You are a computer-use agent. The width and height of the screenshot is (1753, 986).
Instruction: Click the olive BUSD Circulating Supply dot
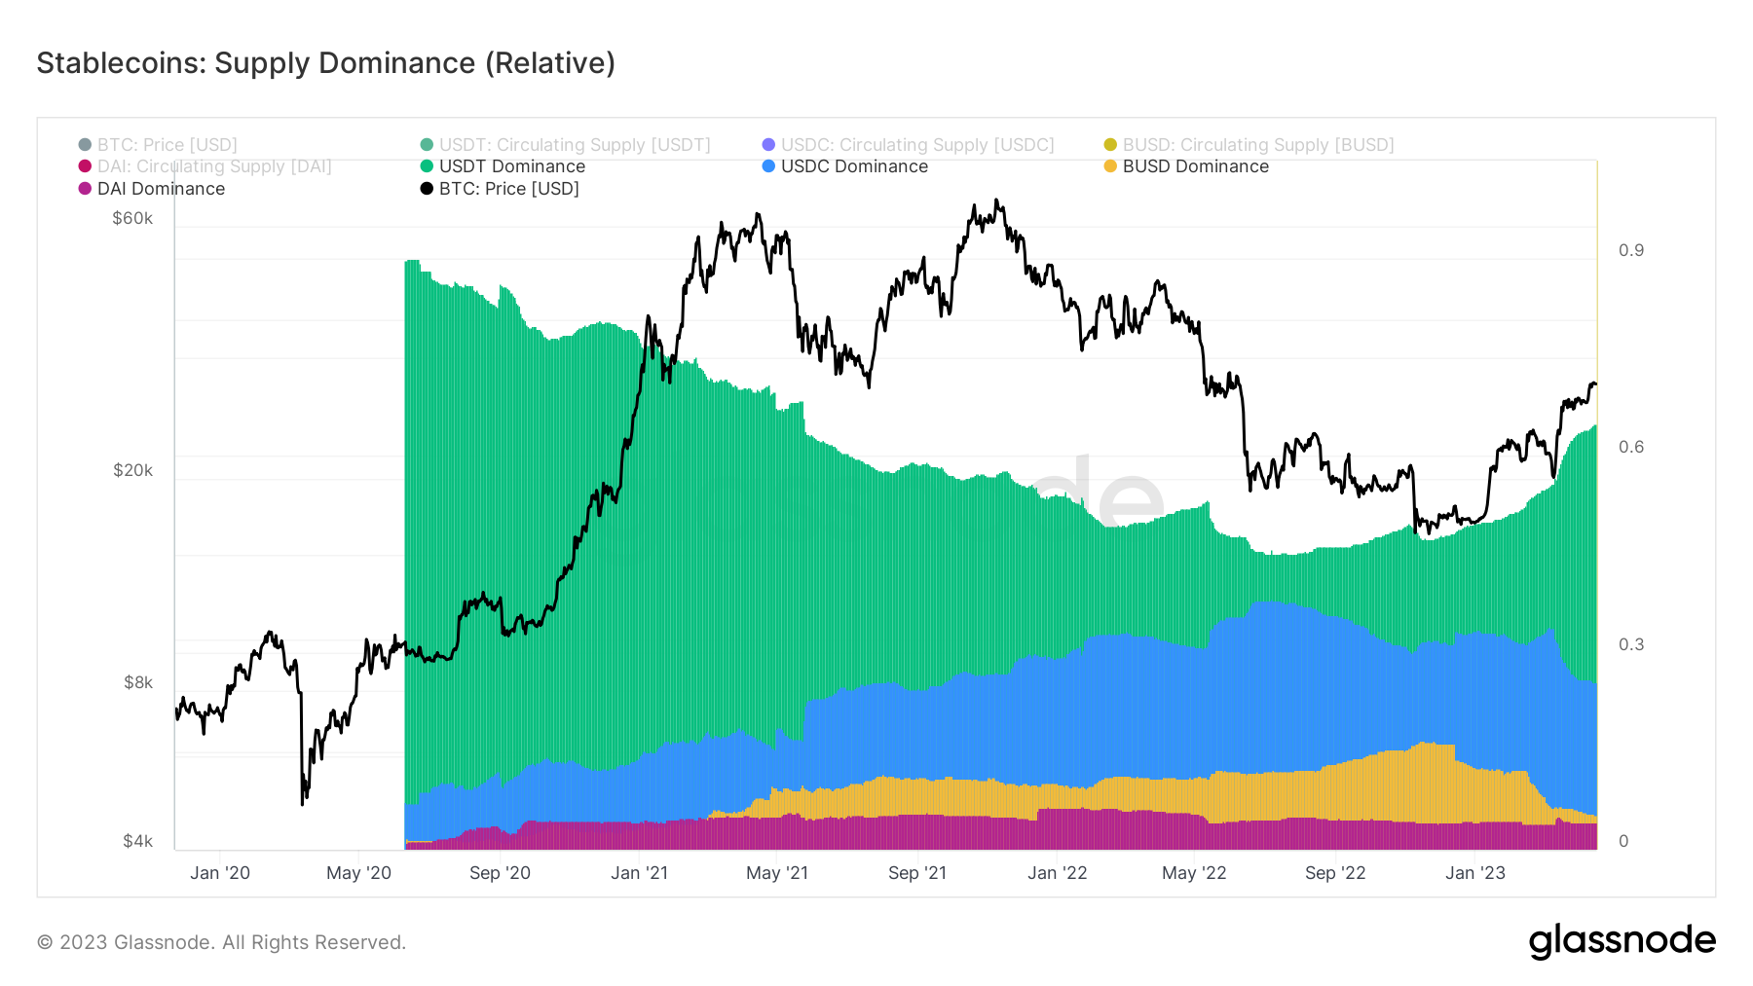pos(1110,145)
